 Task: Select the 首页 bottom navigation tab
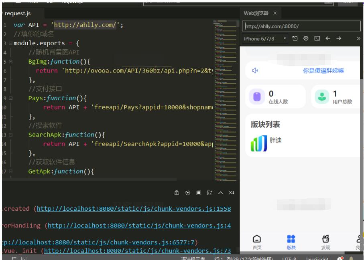(257, 242)
